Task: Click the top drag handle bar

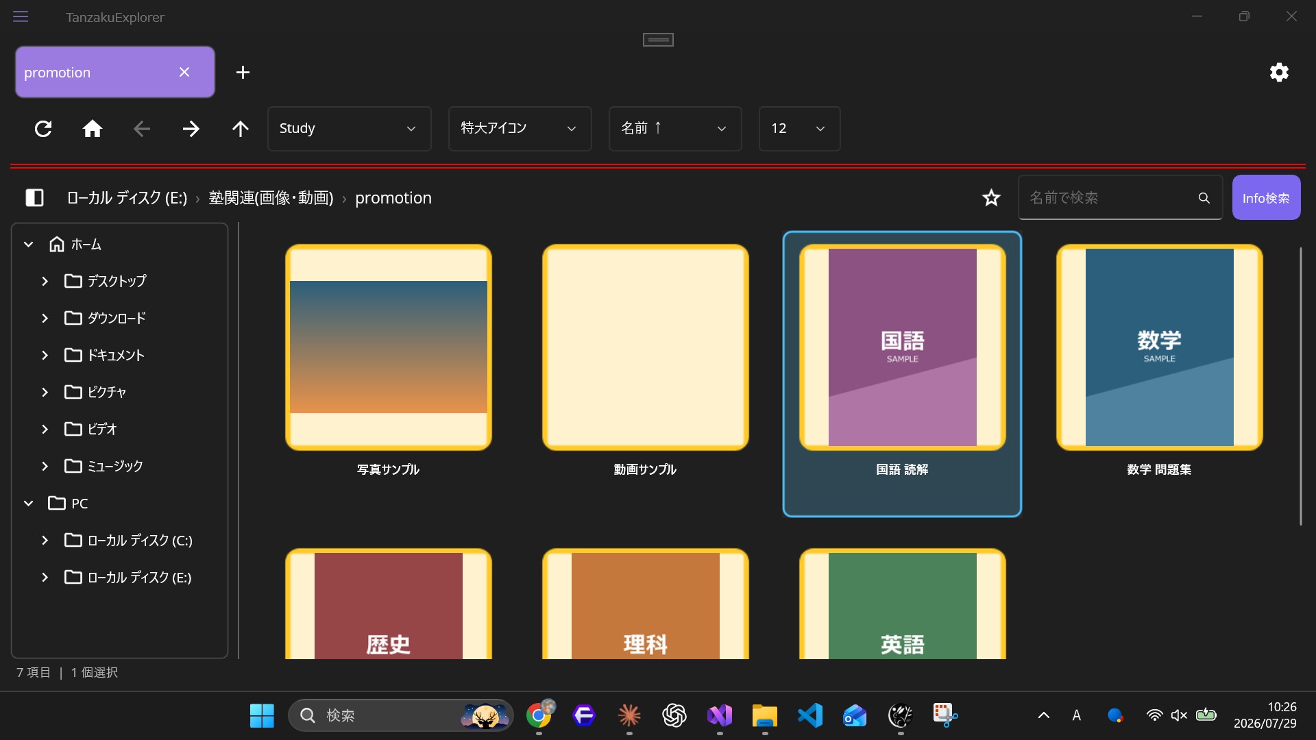Action: 658,40
